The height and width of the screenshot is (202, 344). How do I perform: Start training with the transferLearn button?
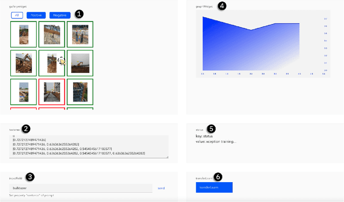214,187
